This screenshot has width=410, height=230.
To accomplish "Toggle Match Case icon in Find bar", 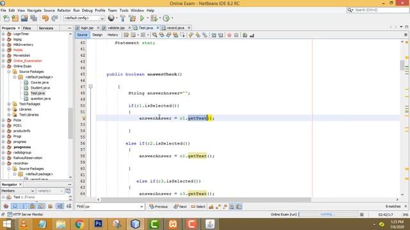I will [211, 206].
